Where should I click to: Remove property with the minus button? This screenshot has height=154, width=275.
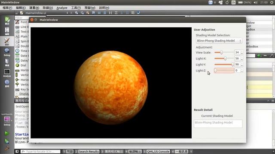265,56
